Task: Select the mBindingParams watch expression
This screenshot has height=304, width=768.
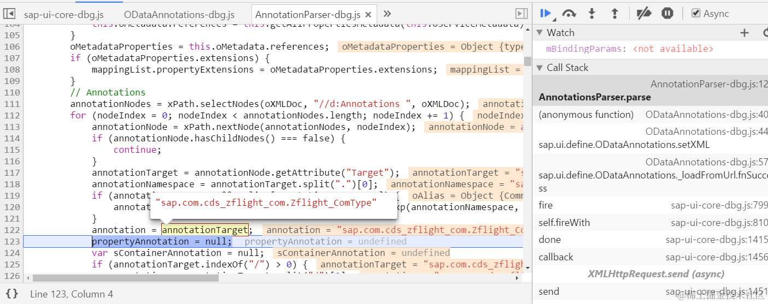Action: [630, 49]
